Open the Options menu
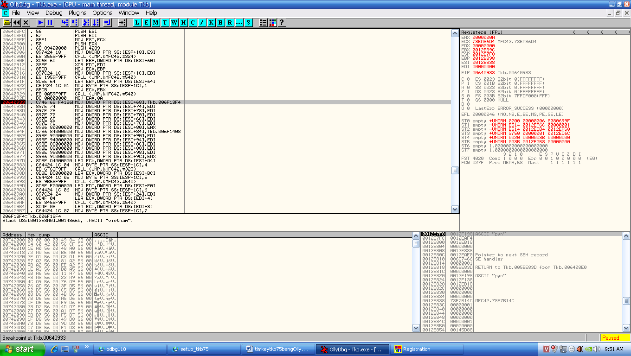The image size is (631, 356). [102, 13]
